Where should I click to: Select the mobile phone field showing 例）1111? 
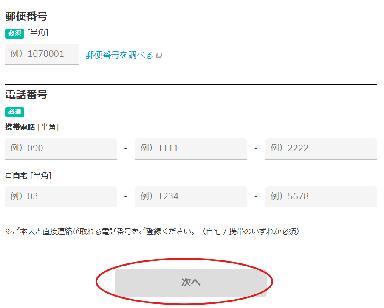click(191, 148)
